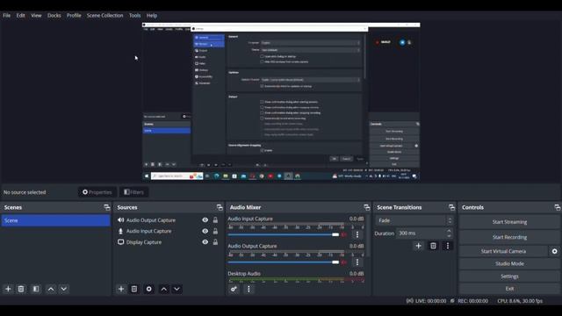Pop out the Scenes dock
562x316 pixels.
pos(107,207)
